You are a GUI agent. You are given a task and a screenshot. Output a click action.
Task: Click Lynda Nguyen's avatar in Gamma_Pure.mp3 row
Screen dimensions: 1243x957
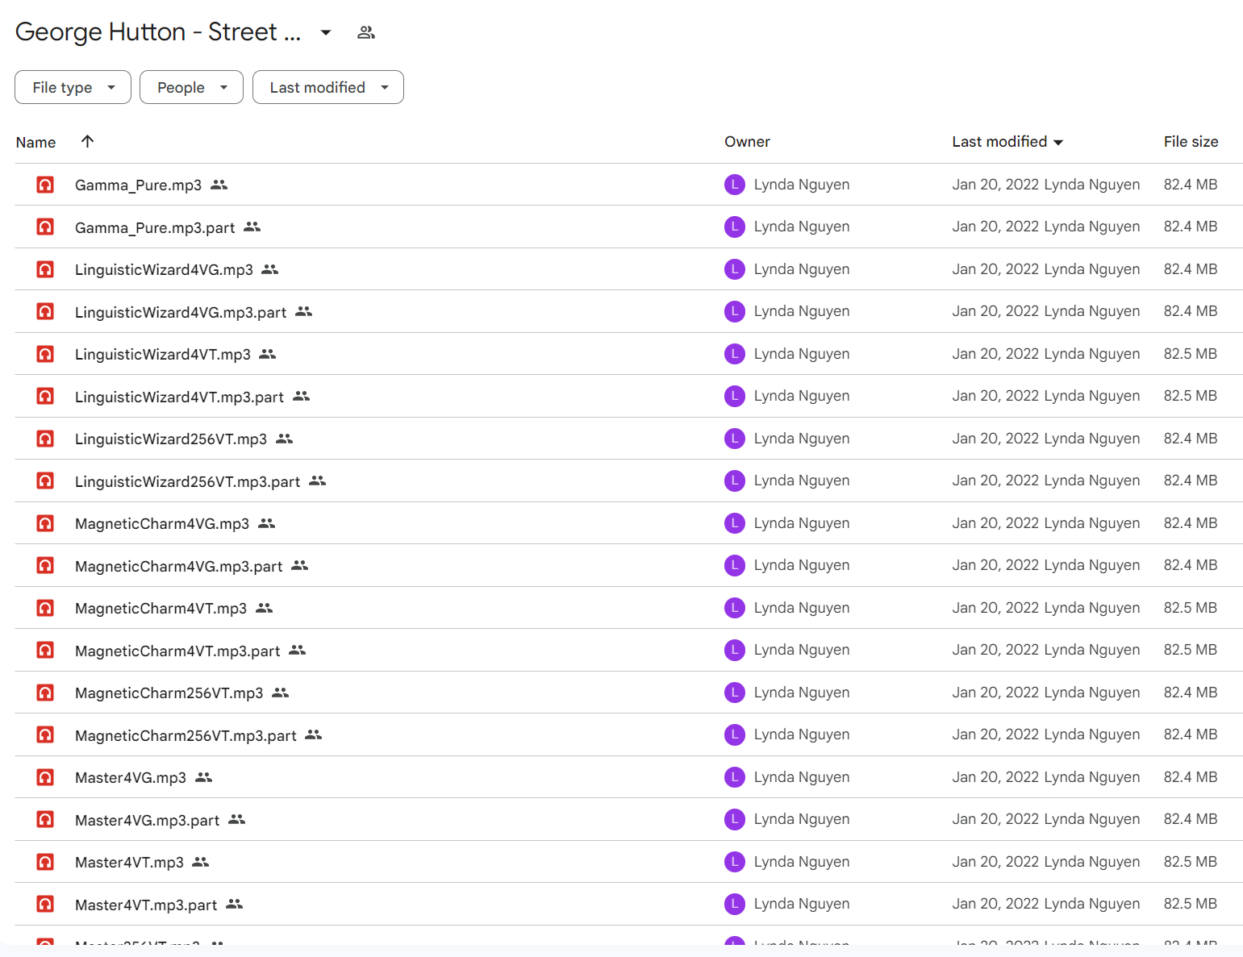click(734, 185)
